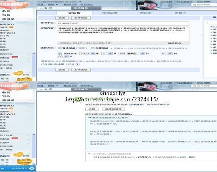Click the star icon in upper sidebar folder list

click(11, 30)
